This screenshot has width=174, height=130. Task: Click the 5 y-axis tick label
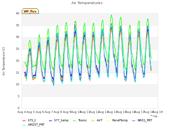click(x=18, y=96)
